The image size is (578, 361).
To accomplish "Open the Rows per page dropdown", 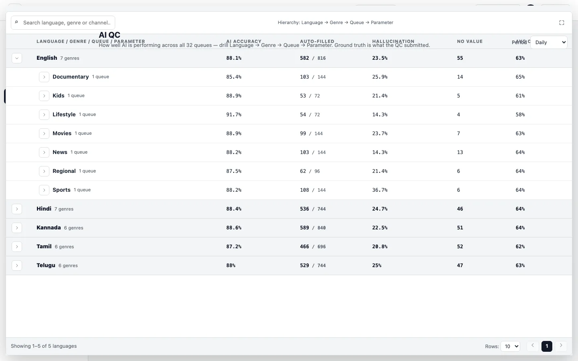I will pyautogui.click(x=510, y=346).
